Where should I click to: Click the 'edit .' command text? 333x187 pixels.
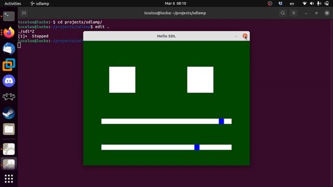[102, 26]
